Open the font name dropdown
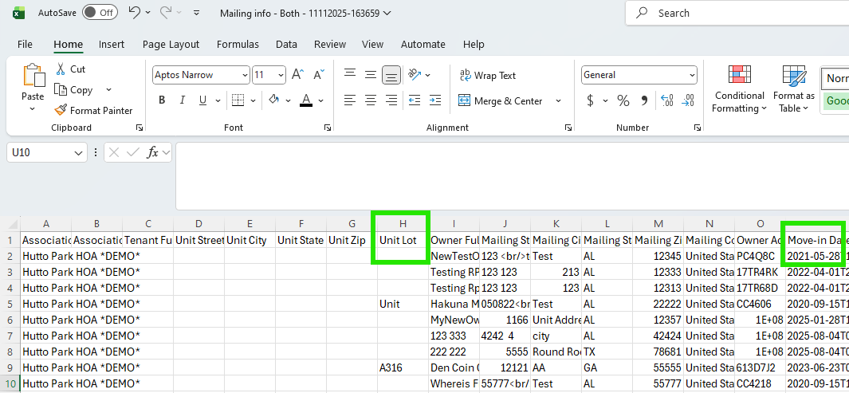The height and width of the screenshot is (393, 849). point(244,75)
